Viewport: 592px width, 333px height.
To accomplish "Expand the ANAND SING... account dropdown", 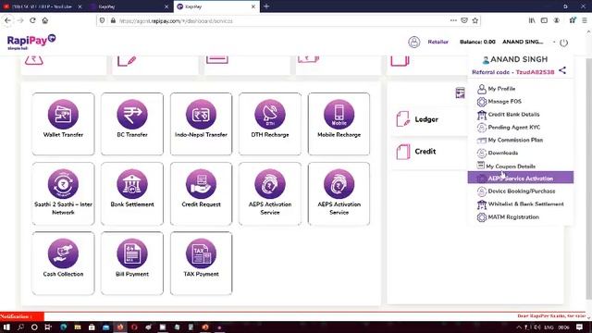I will tap(529, 42).
